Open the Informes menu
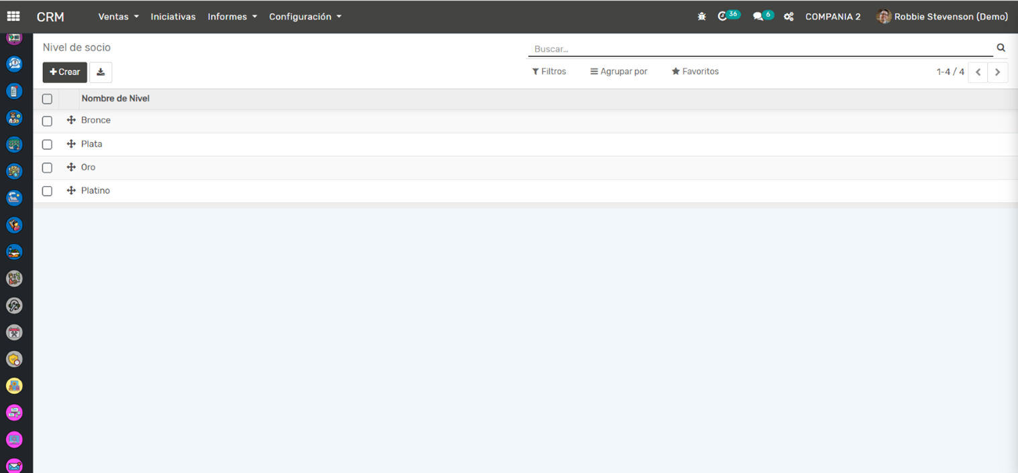This screenshot has height=473, width=1018. (x=232, y=17)
